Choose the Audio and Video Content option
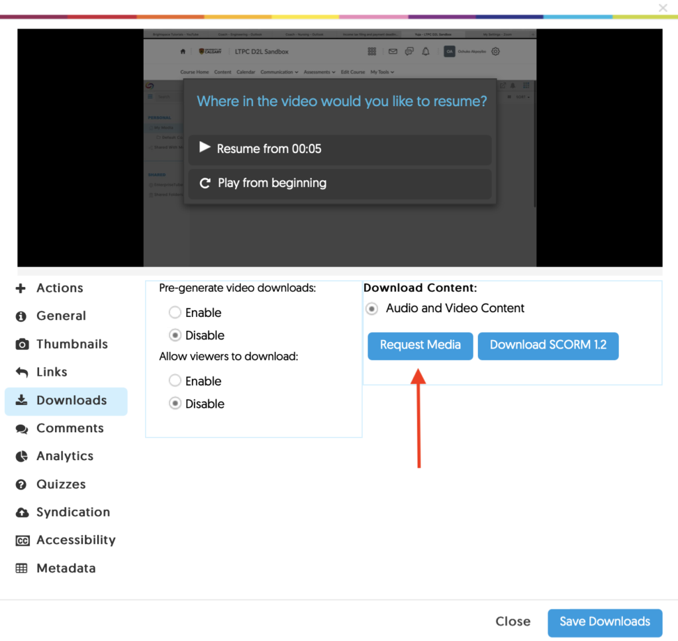Screen dimensions: 678x641 [371, 309]
